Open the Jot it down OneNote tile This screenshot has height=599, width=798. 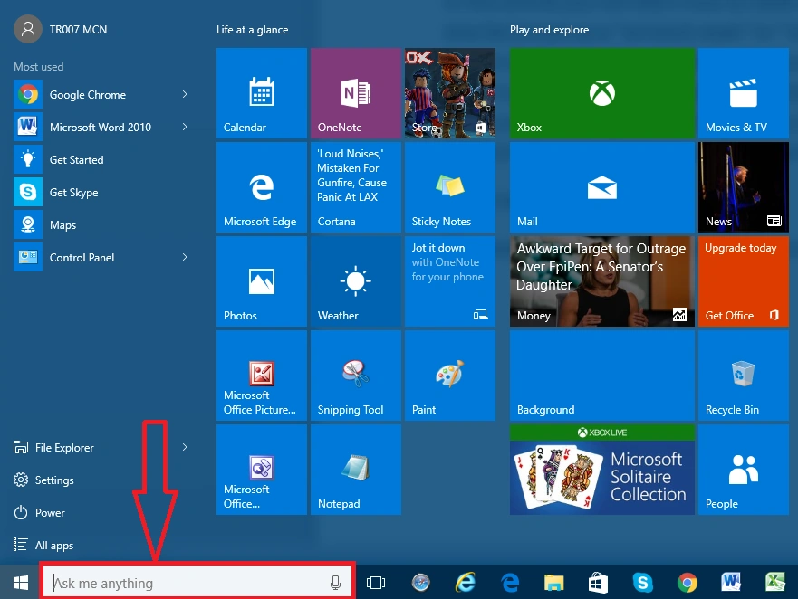(x=450, y=281)
